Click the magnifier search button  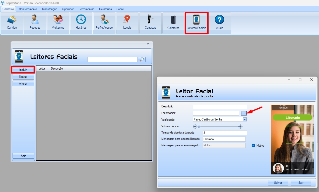pos(142,59)
